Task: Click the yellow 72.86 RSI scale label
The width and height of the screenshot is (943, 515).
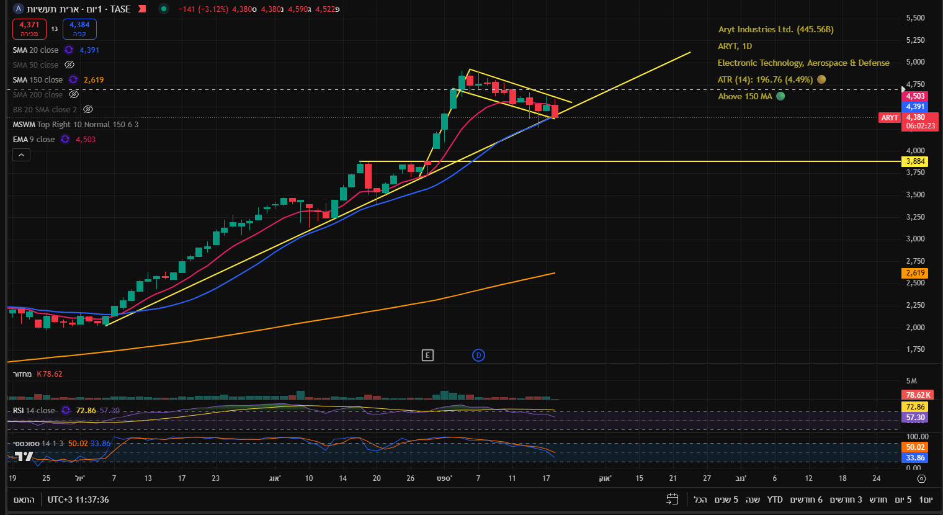Action: coord(915,407)
